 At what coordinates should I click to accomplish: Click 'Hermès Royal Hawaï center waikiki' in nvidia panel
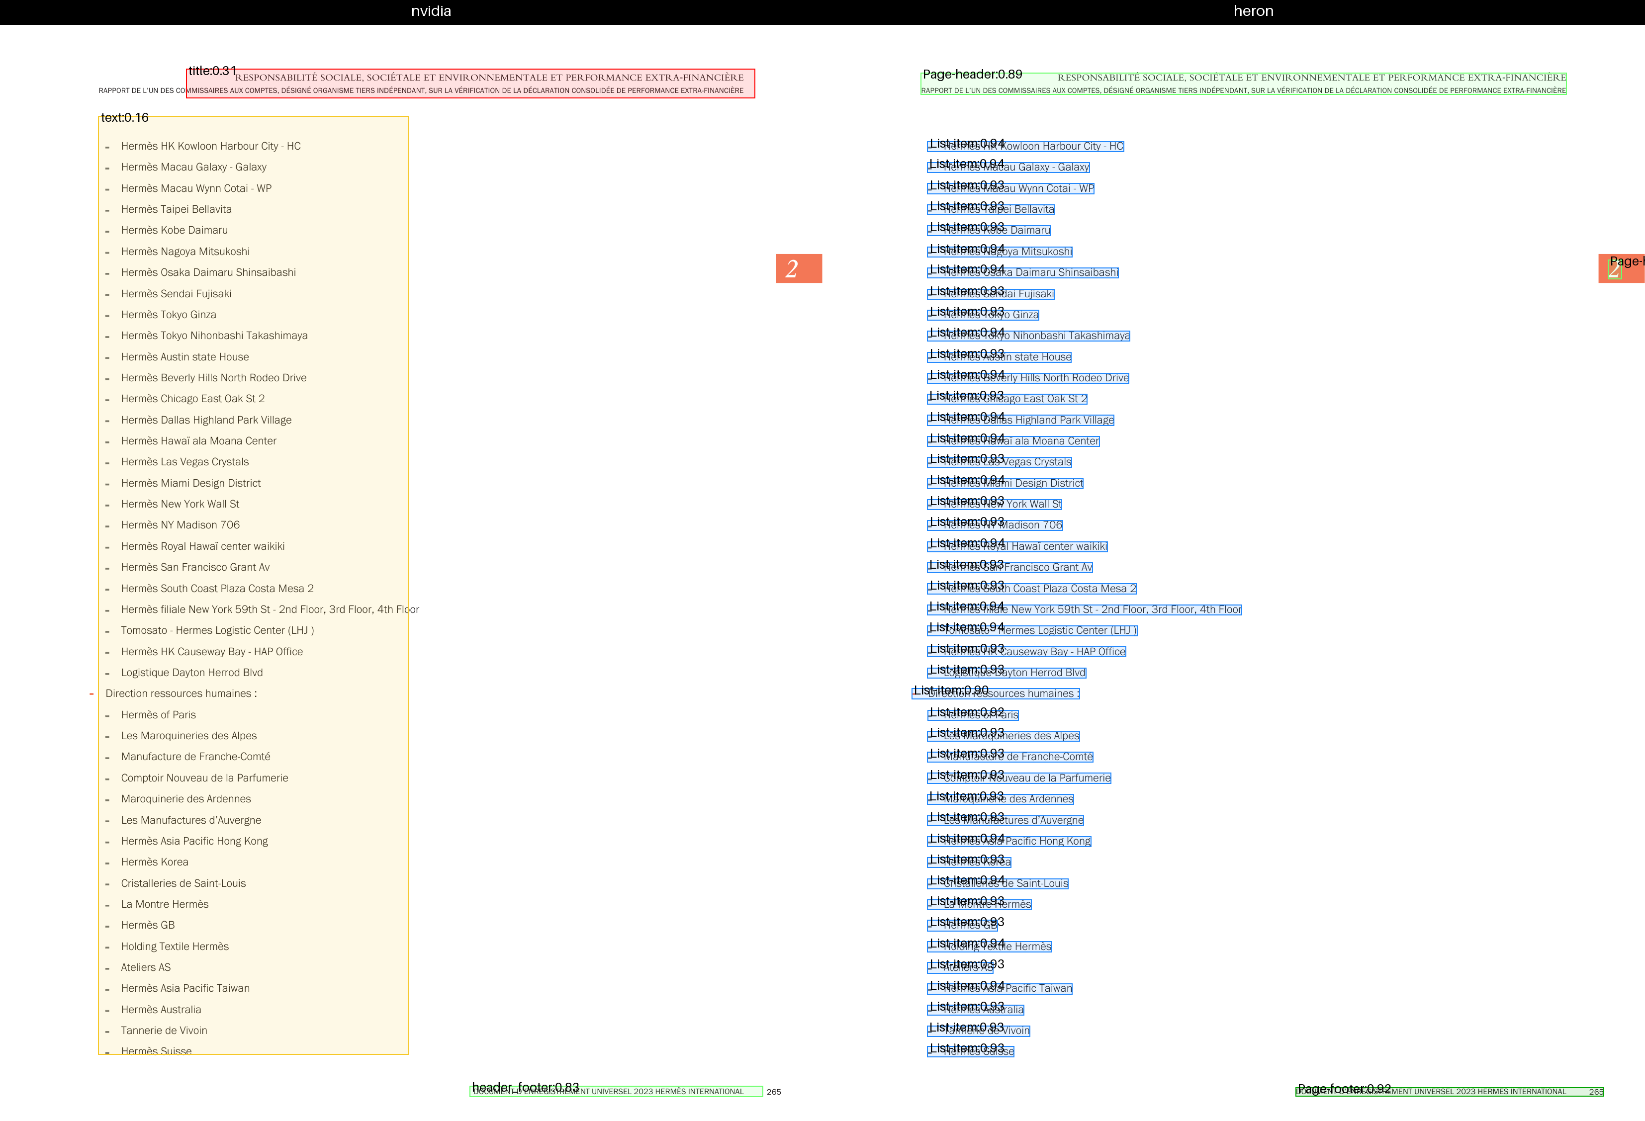click(203, 546)
